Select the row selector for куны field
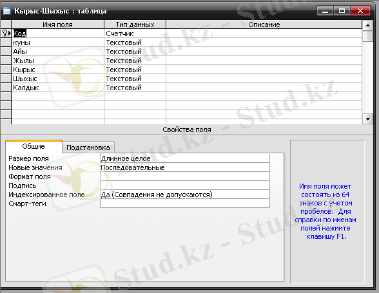This screenshot has width=379, height=293. click(6, 43)
